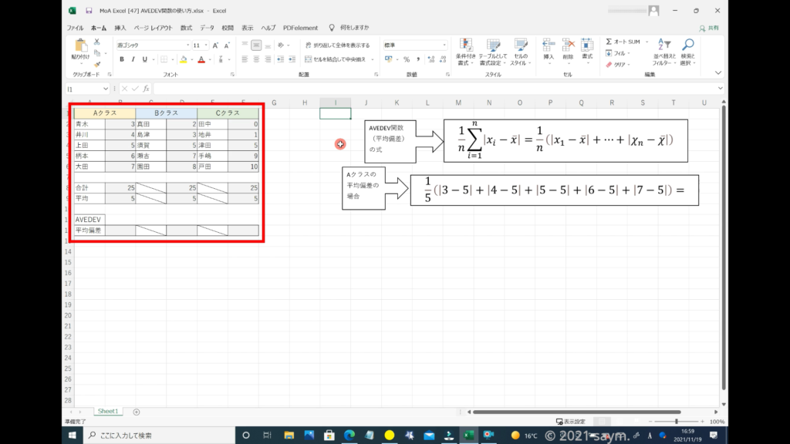
Task: Toggle italic formatting
Action: 133,59
